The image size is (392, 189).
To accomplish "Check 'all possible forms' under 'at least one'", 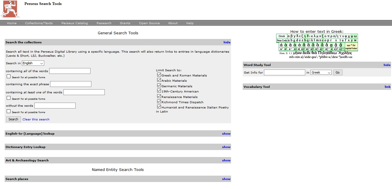I will [x=9, y=98].
